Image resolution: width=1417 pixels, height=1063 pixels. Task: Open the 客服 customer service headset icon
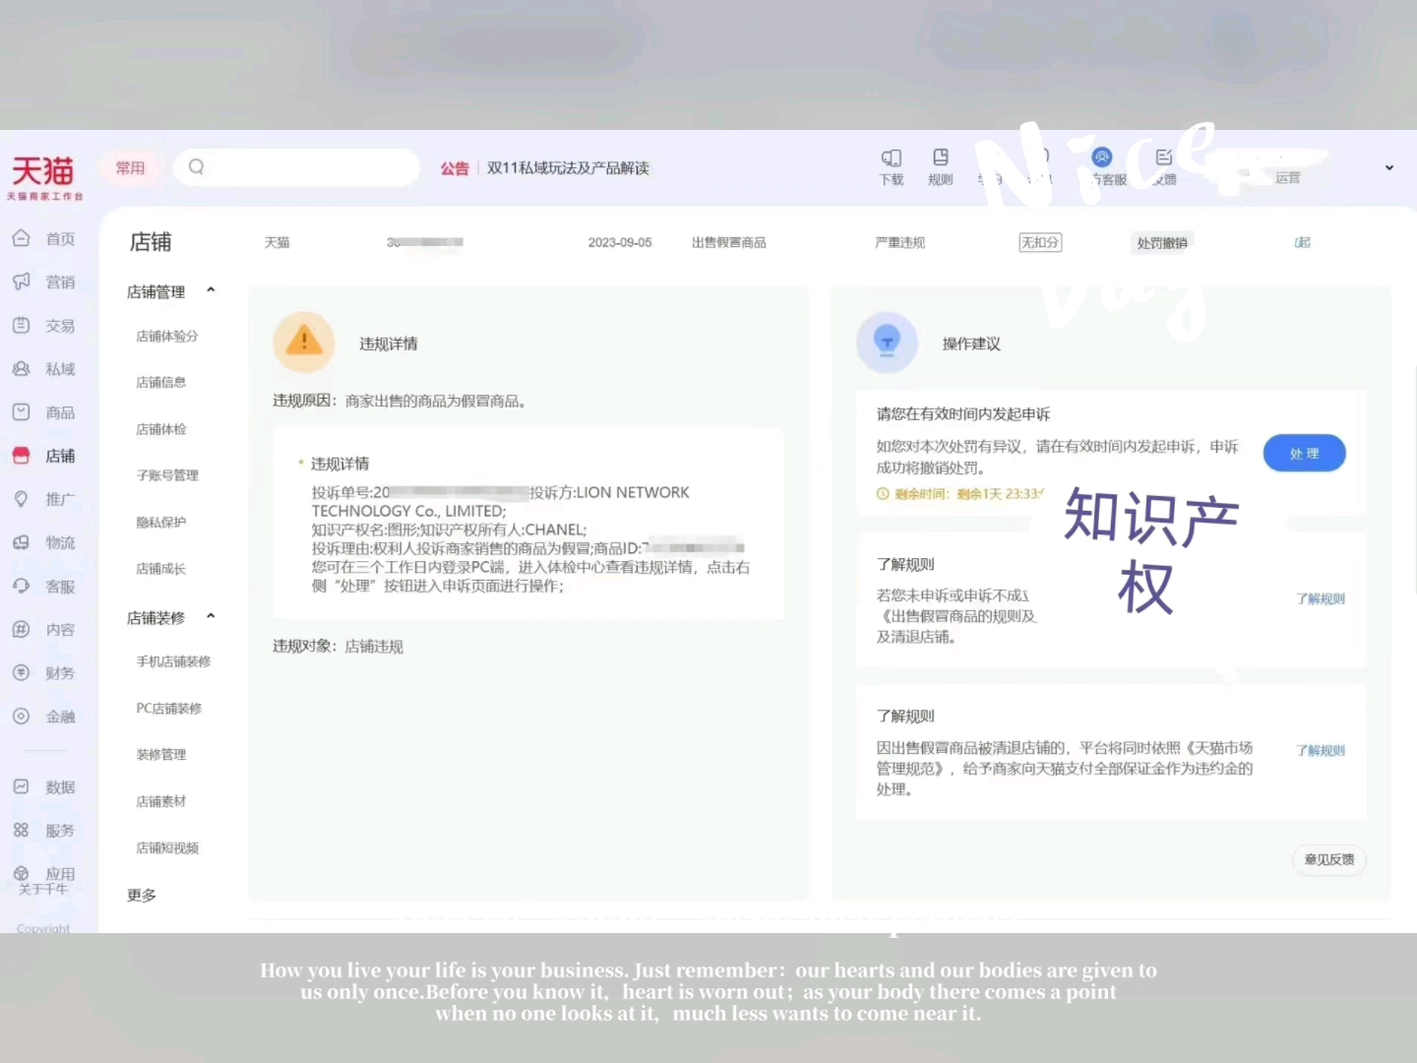[x=21, y=586]
